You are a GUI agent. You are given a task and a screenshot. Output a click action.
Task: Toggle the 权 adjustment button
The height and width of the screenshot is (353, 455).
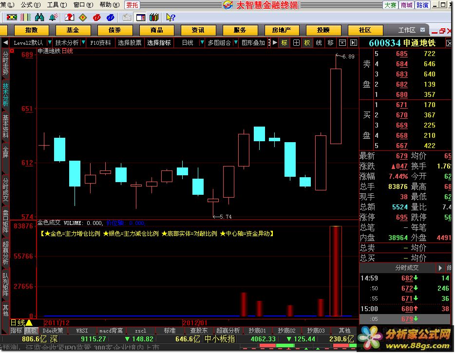coord(307,43)
